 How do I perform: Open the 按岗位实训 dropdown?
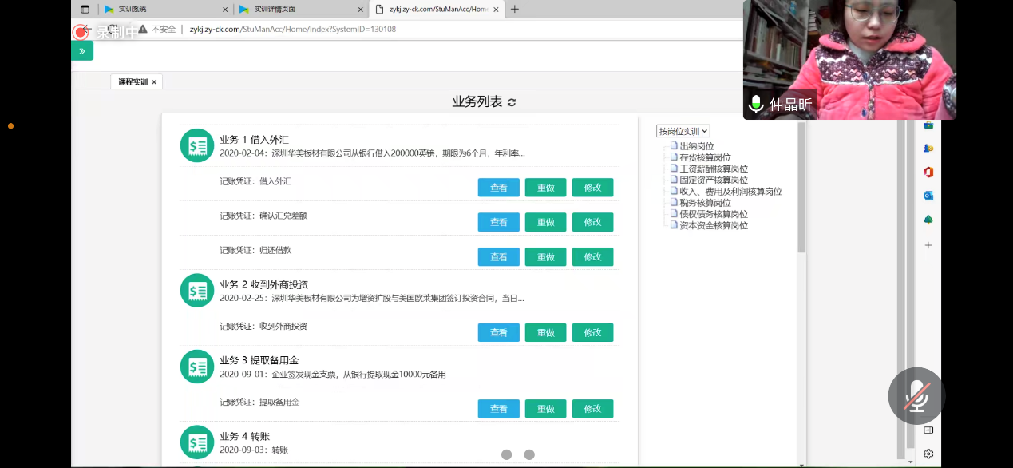coord(683,131)
